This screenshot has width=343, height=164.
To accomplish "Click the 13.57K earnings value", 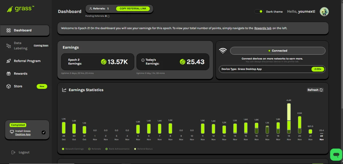I will tap(118, 62).
